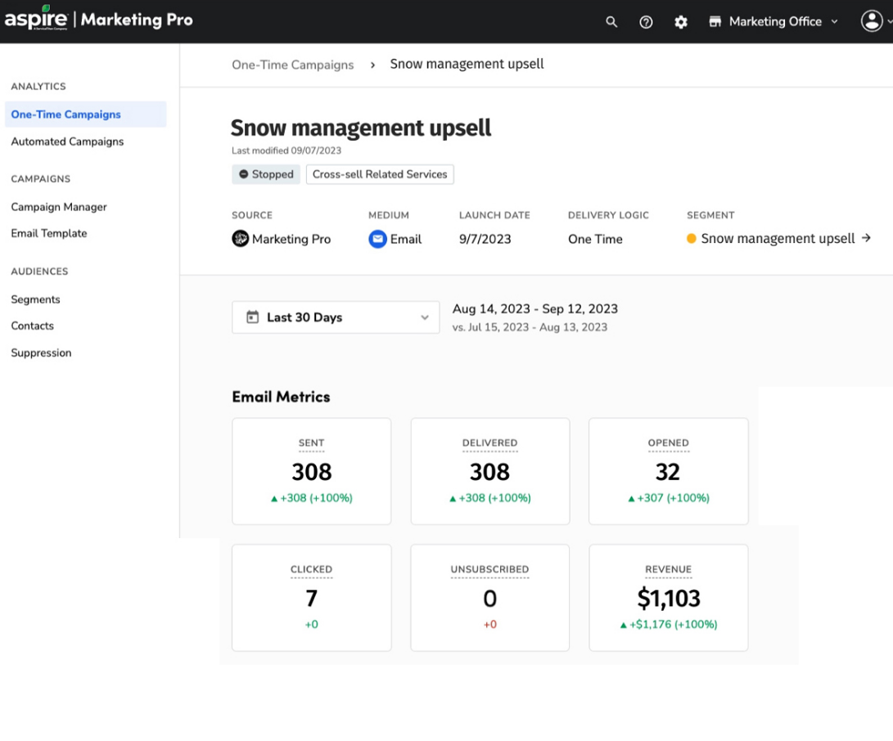Click the Cross-sell Related Services tag
Screen dimensions: 893x741
(380, 174)
